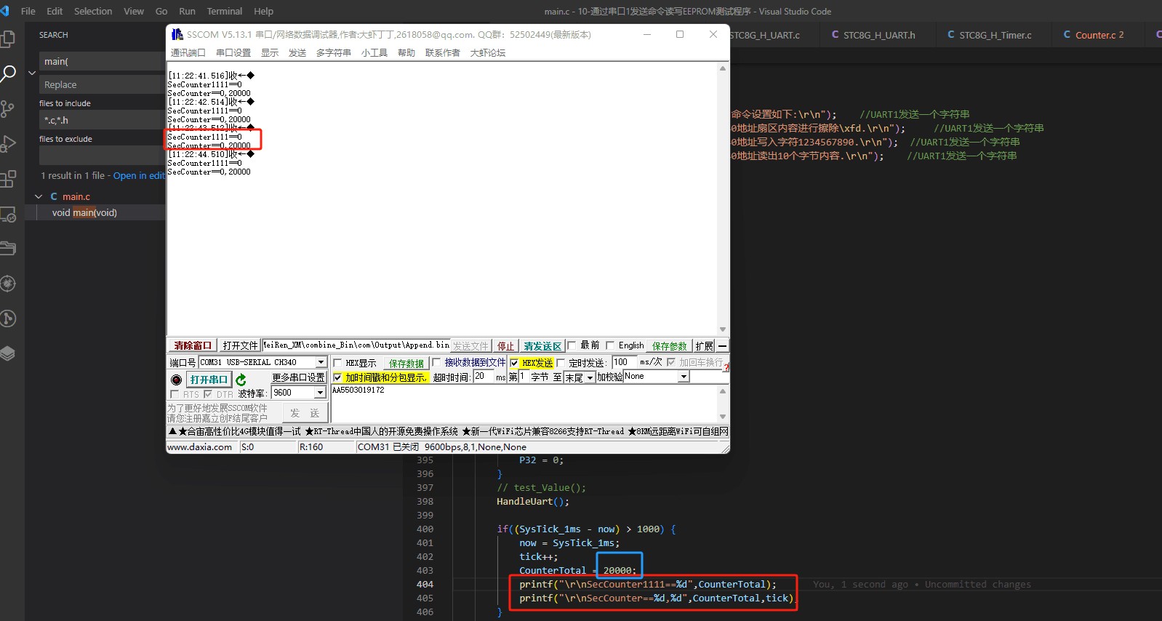1162x621 pixels.
Task: Open the Terminal menu in VS Code
Action: click(224, 11)
